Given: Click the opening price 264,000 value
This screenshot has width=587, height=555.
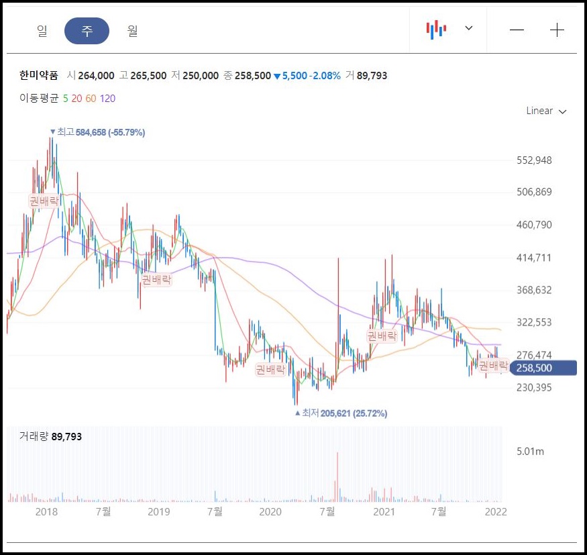Looking at the screenshot, I should [x=96, y=76].
